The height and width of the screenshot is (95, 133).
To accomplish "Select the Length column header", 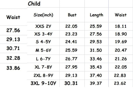I will (x=97, y=15).
